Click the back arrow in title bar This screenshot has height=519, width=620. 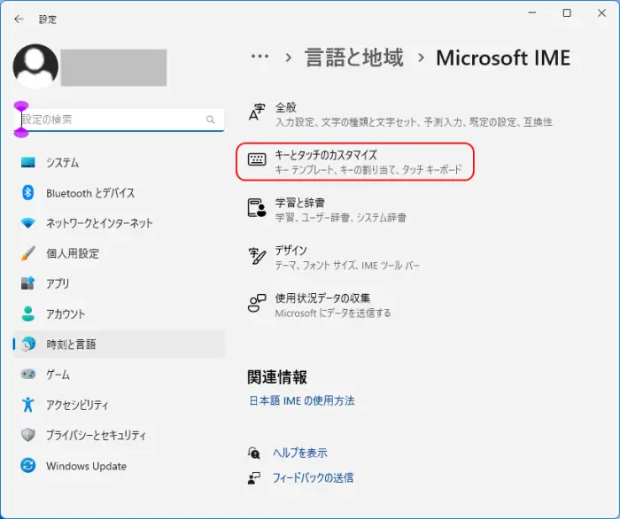(19, 19)
